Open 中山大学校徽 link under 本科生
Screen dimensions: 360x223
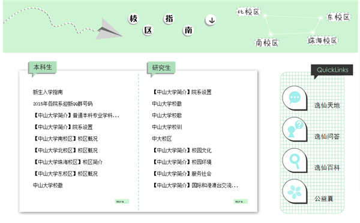48,185
